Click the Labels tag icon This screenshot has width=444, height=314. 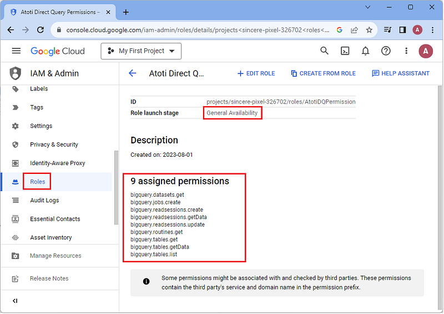tap(16, 89)
